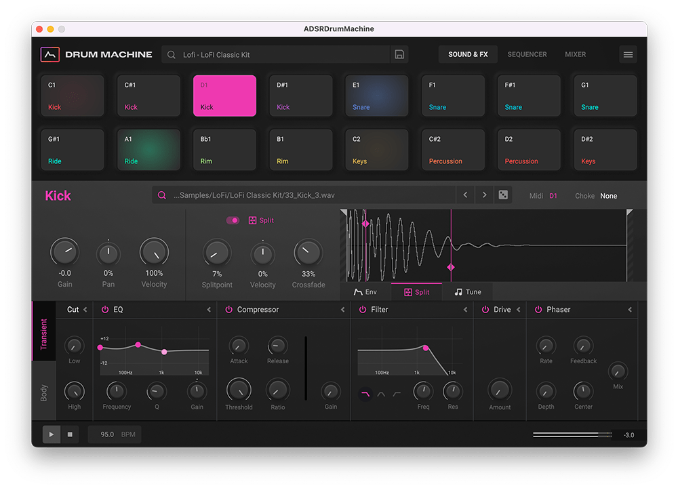The height and width of the screenshot is (488, 678).
Task: Open the Tune waveform tab
Action: [x=466, y=292]
